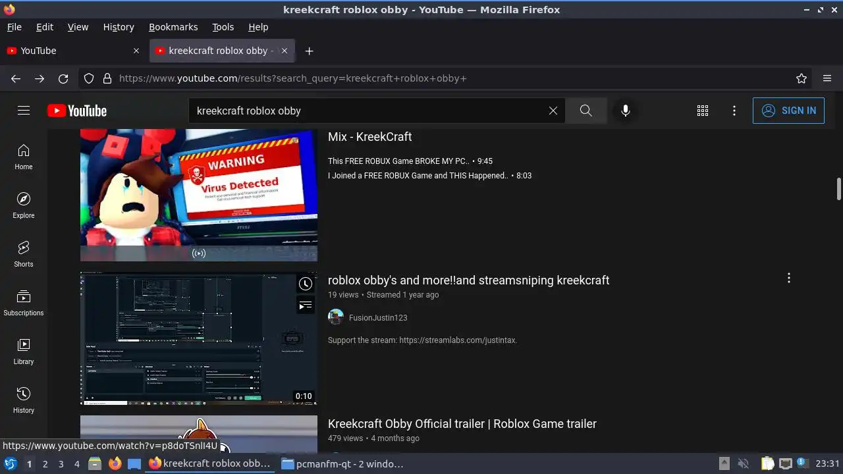
Task: Open Firefox application menu
Action: pos(827,78)
